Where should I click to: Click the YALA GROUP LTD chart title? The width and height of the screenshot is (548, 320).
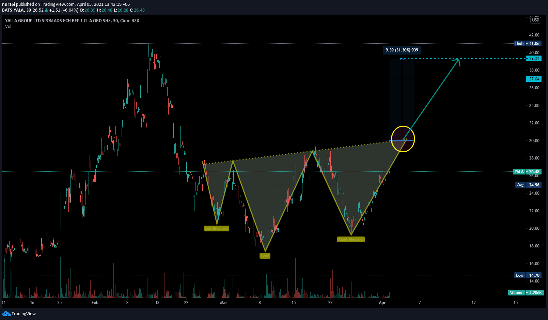(x=72, y=20)
